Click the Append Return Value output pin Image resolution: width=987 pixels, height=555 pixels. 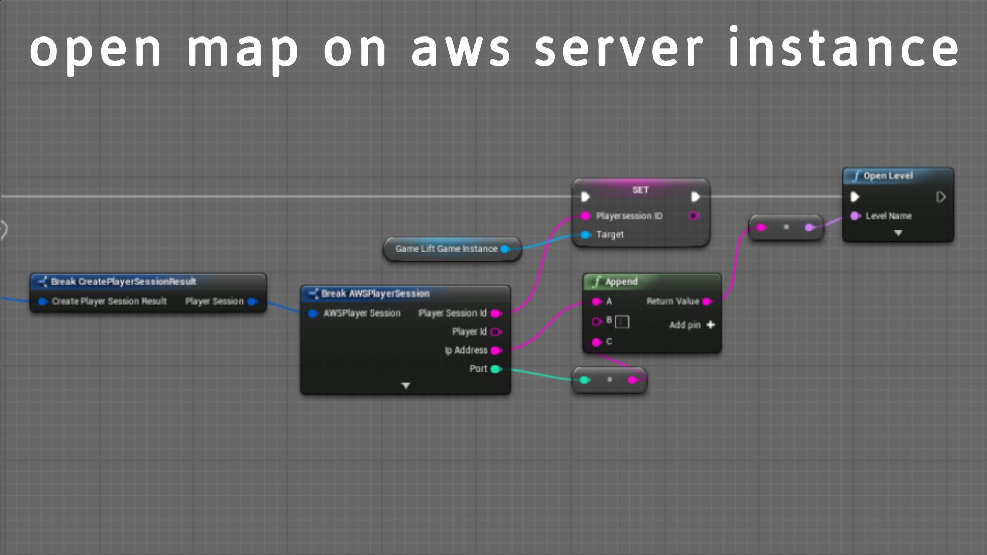[707, 302]
